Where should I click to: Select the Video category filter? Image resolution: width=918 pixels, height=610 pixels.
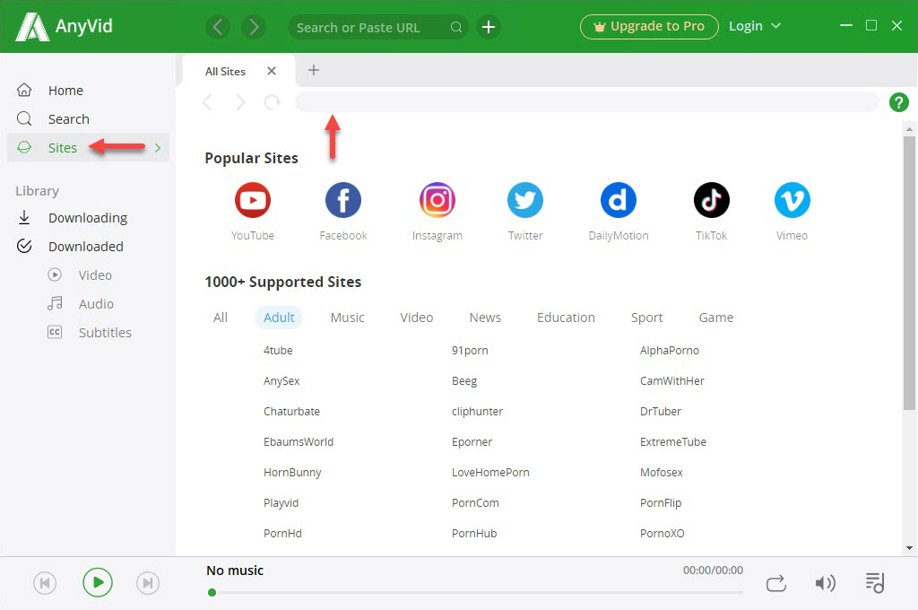[x=416, y=318]
